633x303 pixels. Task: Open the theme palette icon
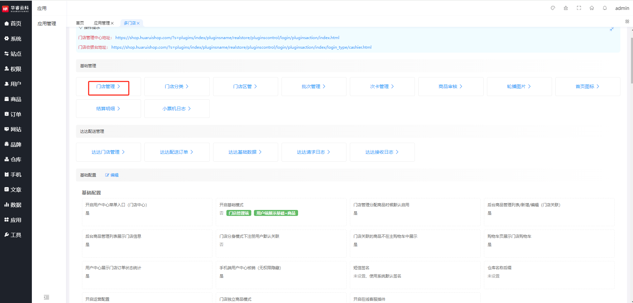[x=553, y=8]
